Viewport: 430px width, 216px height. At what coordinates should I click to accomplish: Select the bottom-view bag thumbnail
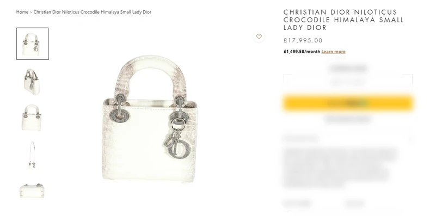pyautogui.click(x=32, y=191)
